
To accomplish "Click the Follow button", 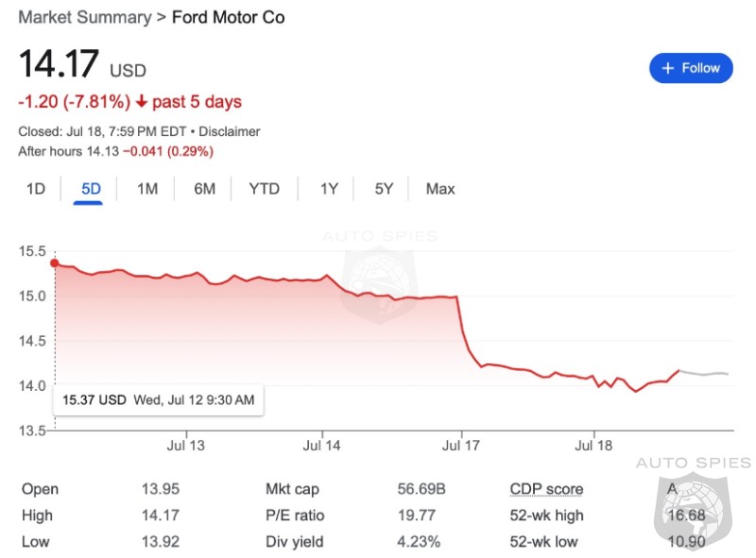I will point(691,68).
